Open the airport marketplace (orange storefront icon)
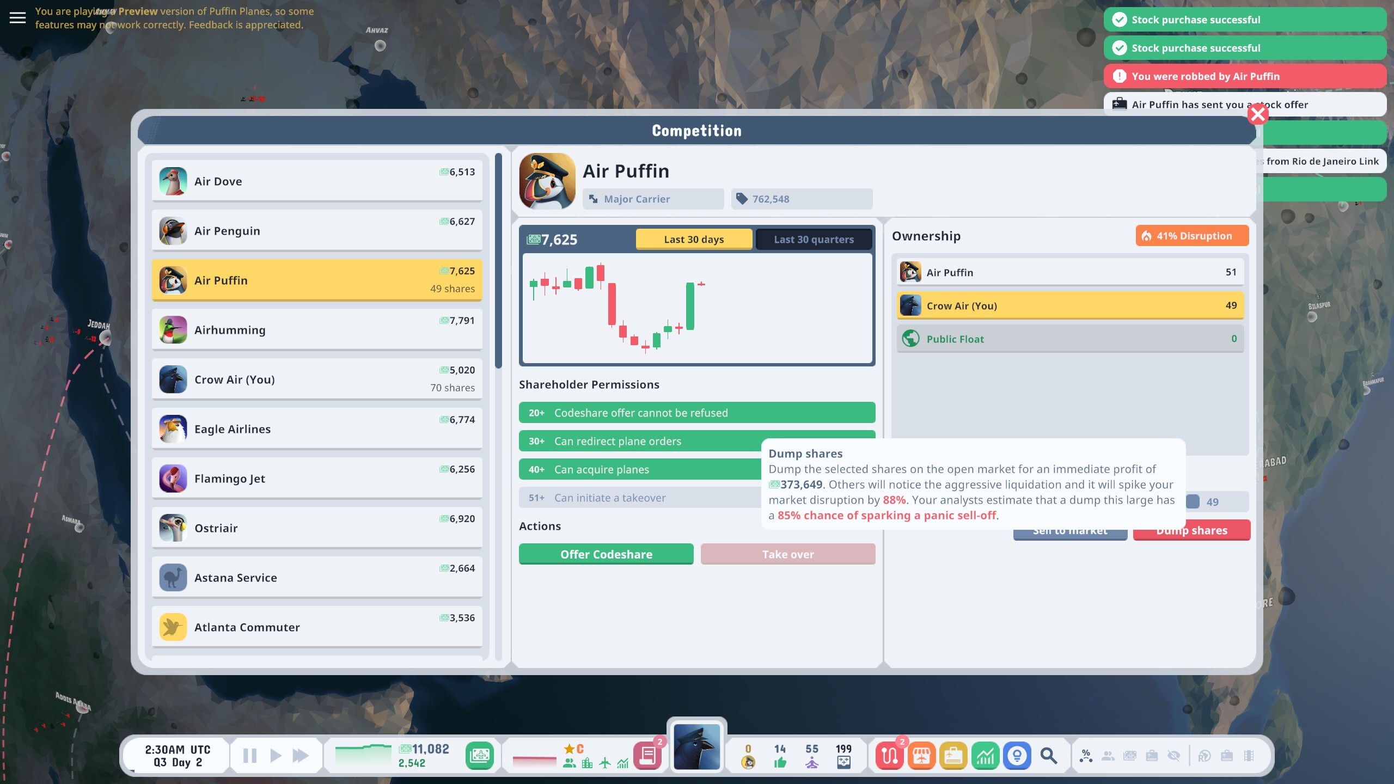 (x=922, y=755)
